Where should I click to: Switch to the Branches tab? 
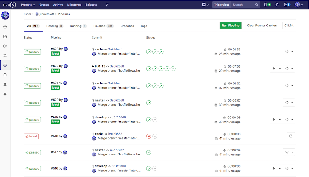pos(127,26)
